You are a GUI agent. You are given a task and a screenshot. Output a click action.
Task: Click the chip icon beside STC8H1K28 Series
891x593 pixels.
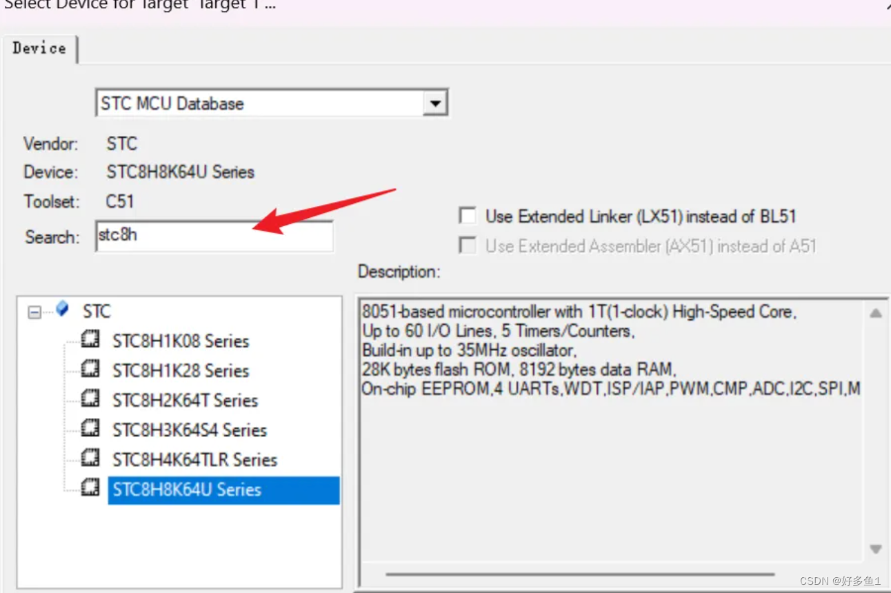(x=90, y=369)
